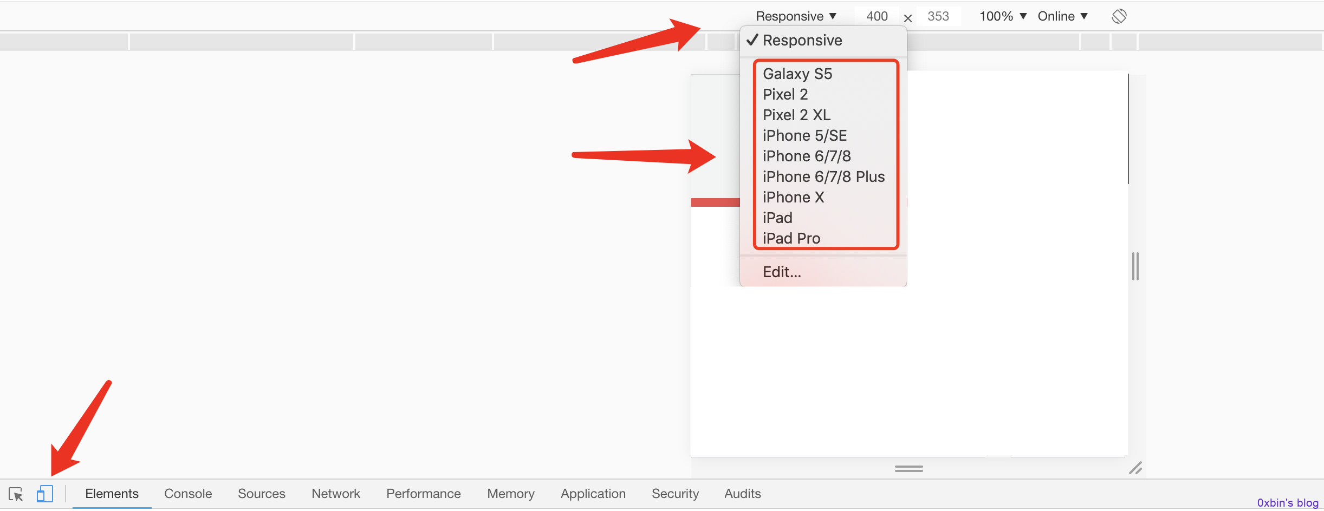Open the 0xbin's blog link
The width and height of the screenshot is (1324, 511).
coord(1288,503)
